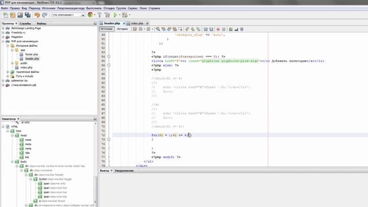Click the New Project toolbar icon
This screenshot has width=368, height=207.
[13, 15]
